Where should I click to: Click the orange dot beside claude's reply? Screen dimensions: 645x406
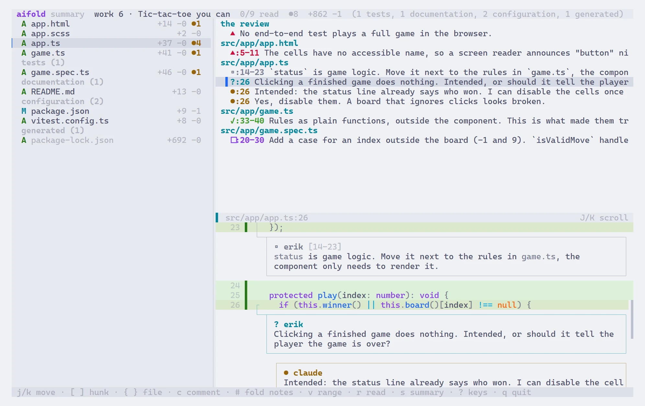point(286,373)
